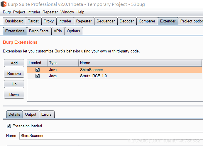Open the Intruder menu
Screen dimensions: 203x146
click(x=34, y=12)
